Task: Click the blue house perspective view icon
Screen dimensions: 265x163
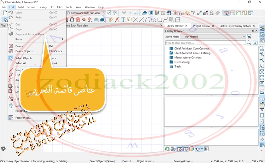Action: [145, 13]
